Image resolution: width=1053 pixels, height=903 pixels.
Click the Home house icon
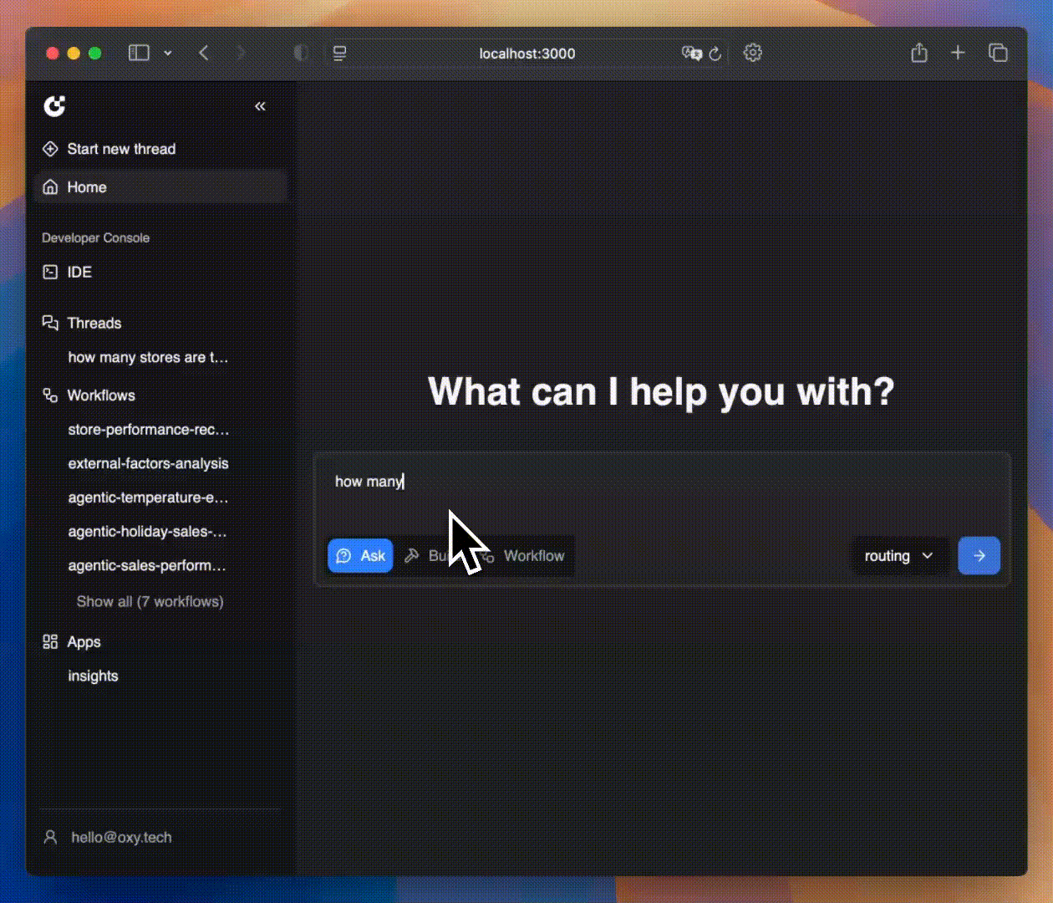[50, 187]
